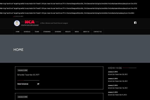Screen dimensions: 150x100
Task: Go to HOME in the navigation menu
Action: 17,32
